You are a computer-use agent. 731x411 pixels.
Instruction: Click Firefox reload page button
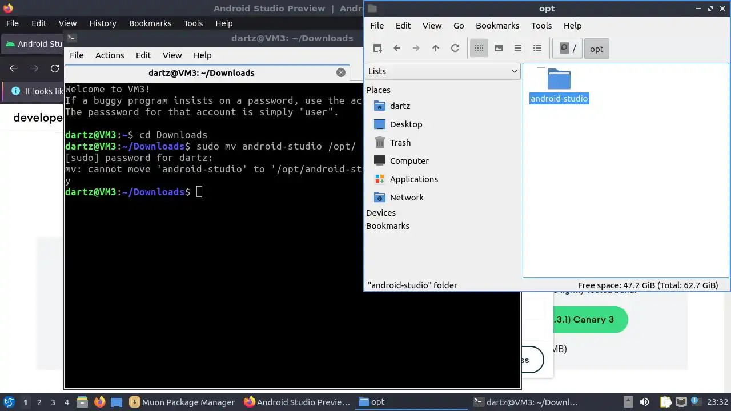click(x=55, y=68)
